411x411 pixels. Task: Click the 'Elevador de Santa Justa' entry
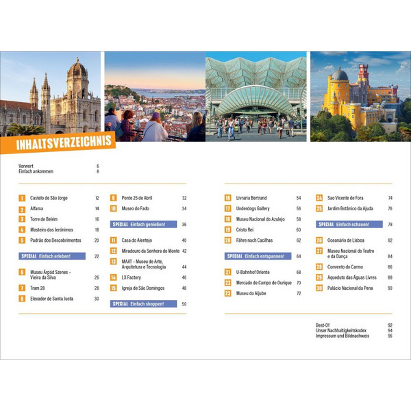click(51, 299)
